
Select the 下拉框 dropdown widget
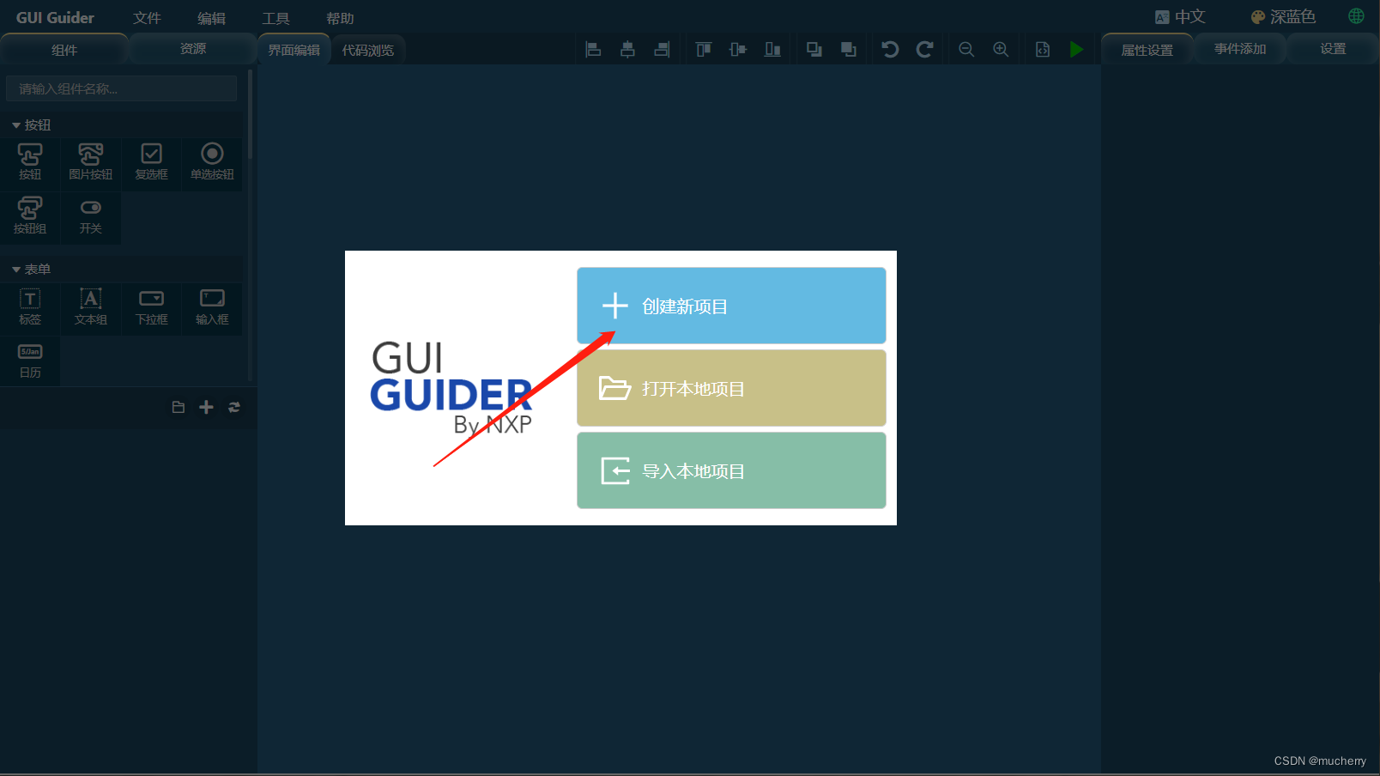point(151,307)
